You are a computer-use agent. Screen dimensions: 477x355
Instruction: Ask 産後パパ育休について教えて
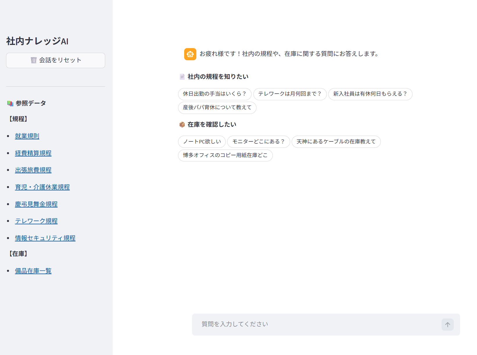(x=217, y=108)
